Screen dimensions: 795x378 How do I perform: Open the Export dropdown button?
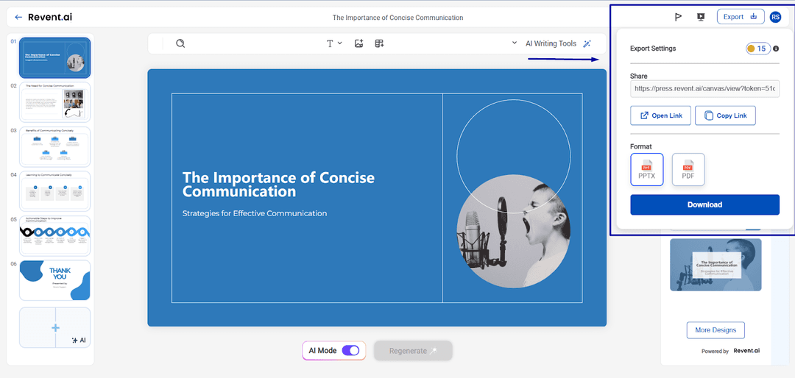(x=740, y=17)
